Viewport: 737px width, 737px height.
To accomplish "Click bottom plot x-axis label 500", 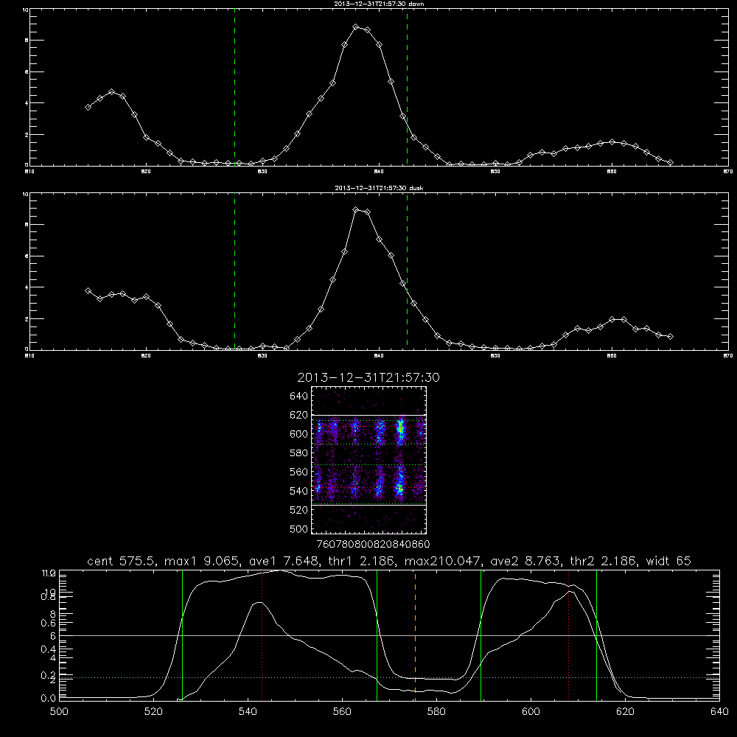I will [59, 712].
